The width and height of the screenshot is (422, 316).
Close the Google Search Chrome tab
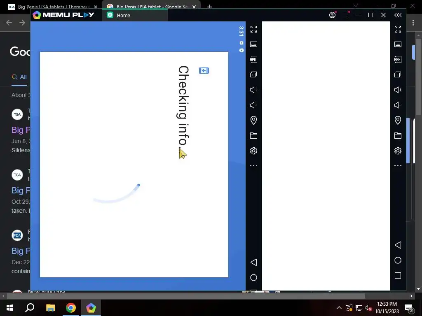point(194,7)
